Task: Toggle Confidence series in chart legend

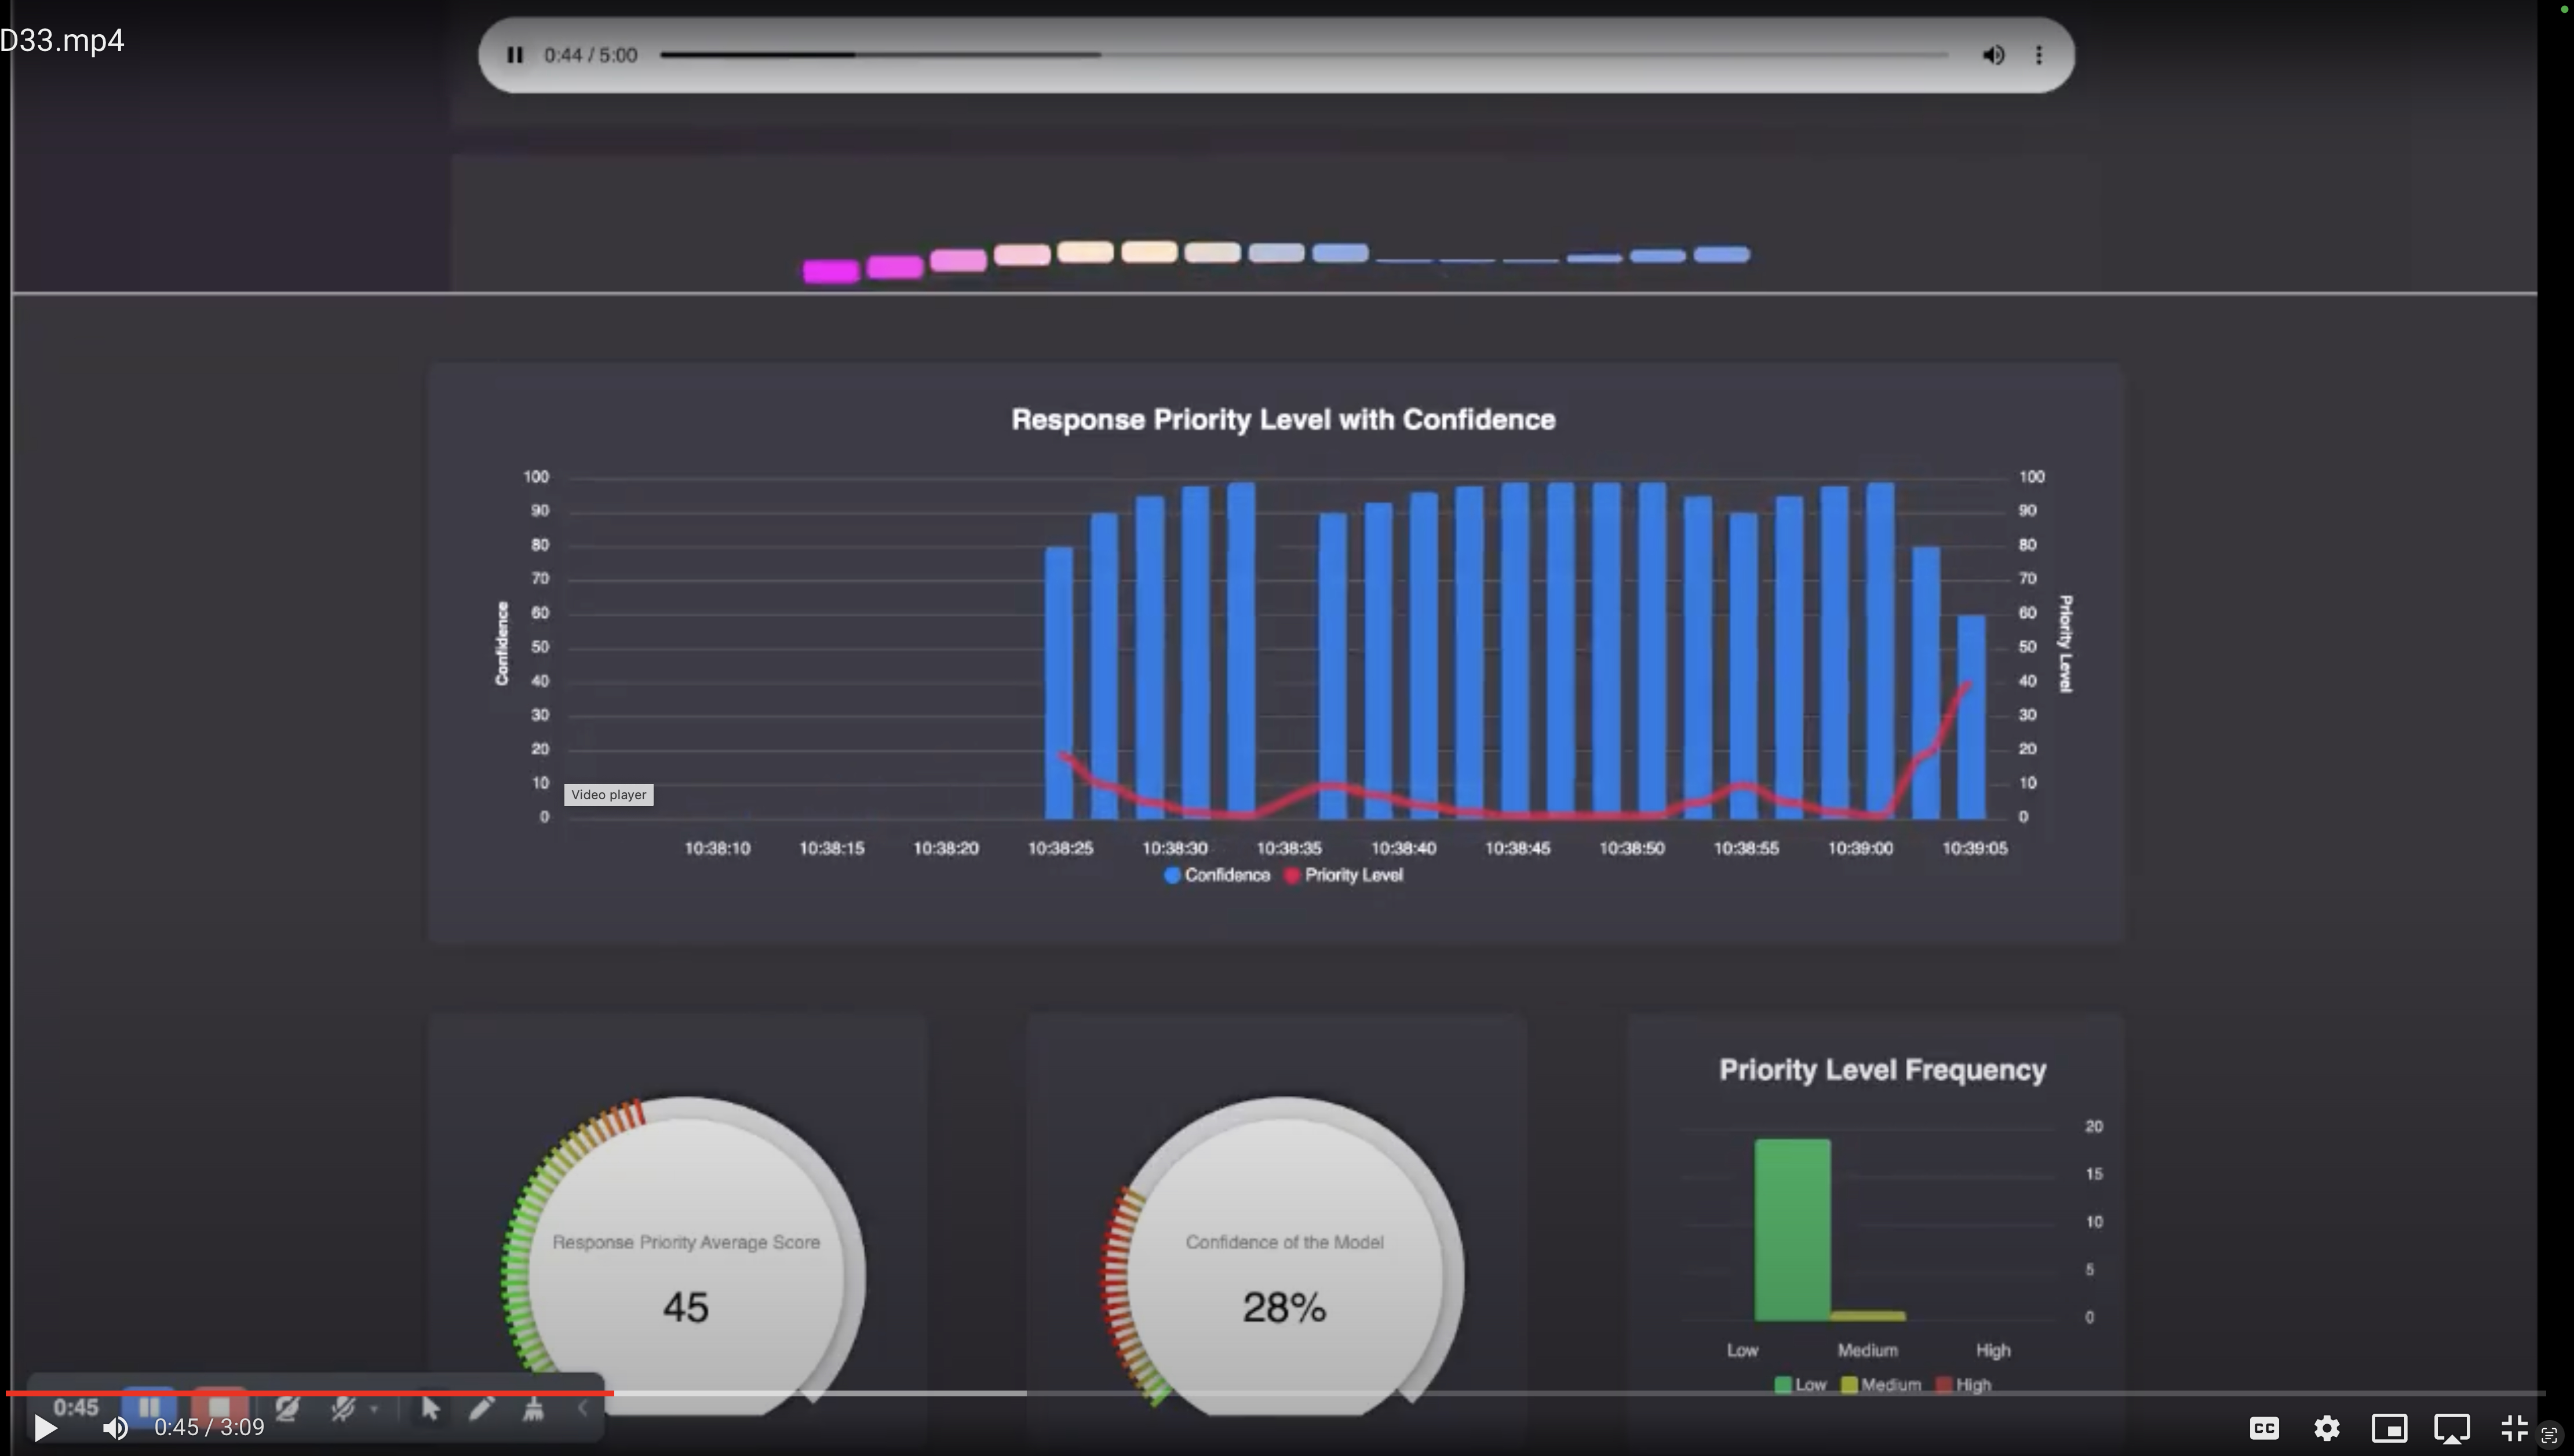Action: click(x=1217, y=875)
